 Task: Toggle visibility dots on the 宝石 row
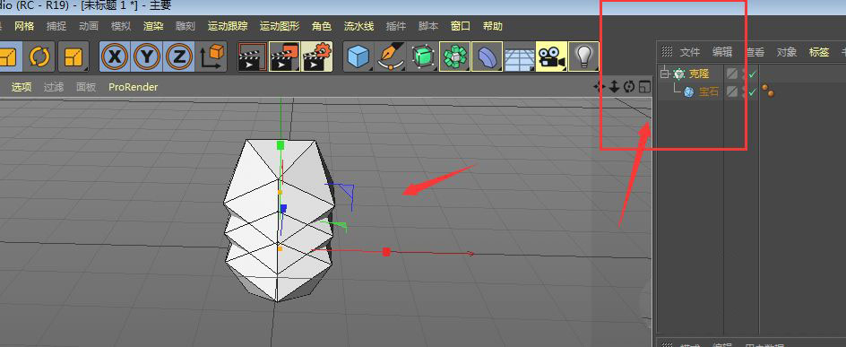click(744, 91)
